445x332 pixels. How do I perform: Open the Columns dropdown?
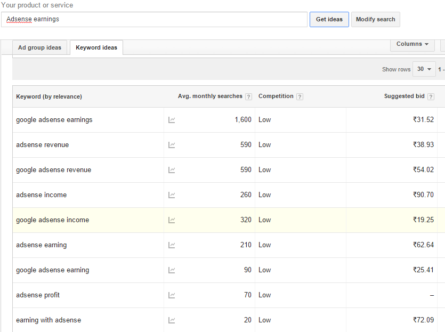[x=412, y=44]
